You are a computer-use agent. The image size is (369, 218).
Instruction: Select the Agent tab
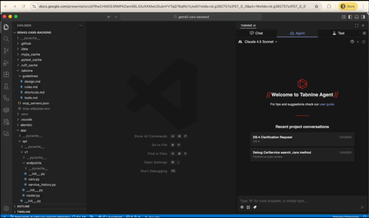tap(297, 33)
